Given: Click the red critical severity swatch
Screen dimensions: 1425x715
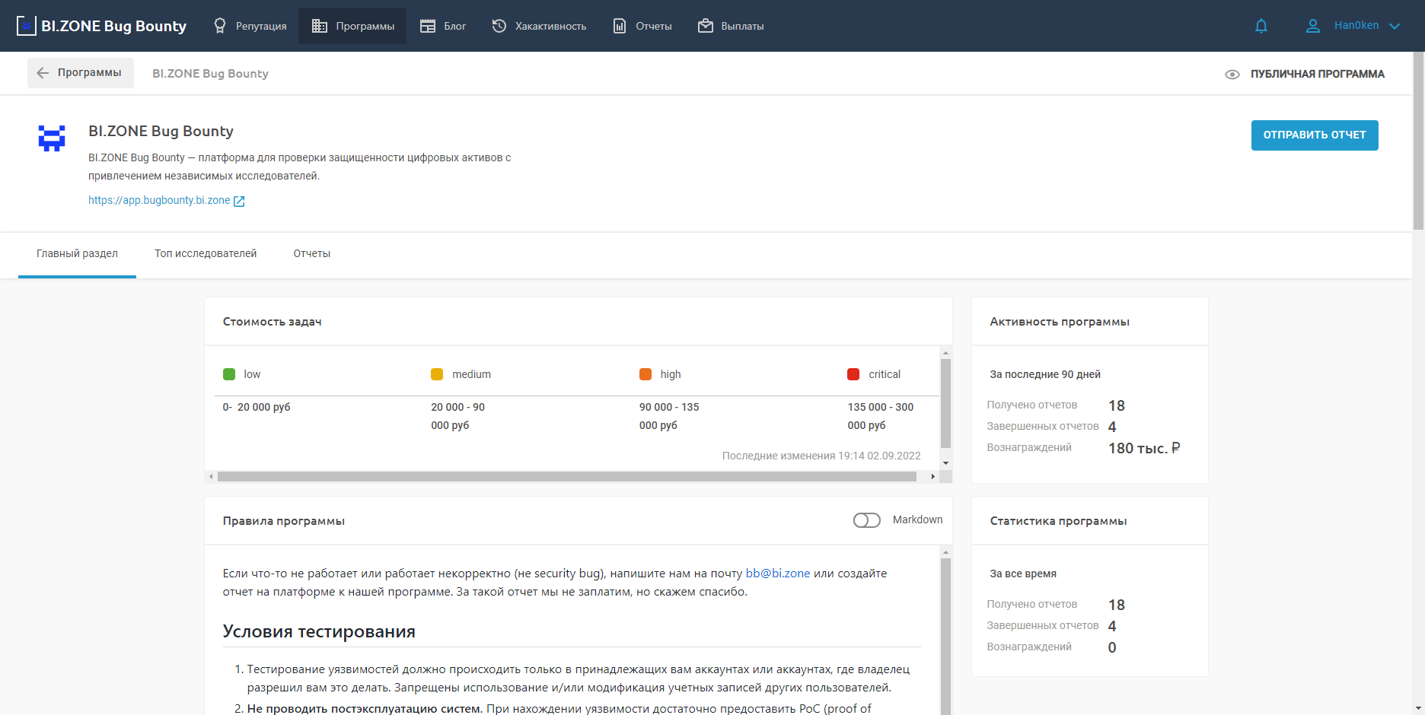Looking at the screenshot, I should [x=853, y=374].
